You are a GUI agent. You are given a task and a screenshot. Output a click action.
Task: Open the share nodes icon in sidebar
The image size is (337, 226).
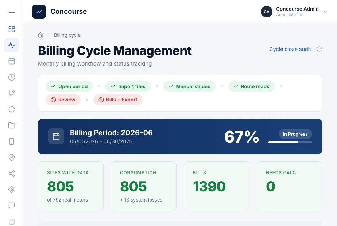click(x=12, y=174)
